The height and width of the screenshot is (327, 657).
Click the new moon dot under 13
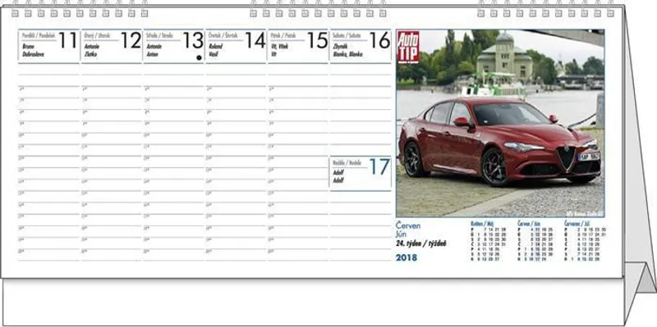point(199,57)
